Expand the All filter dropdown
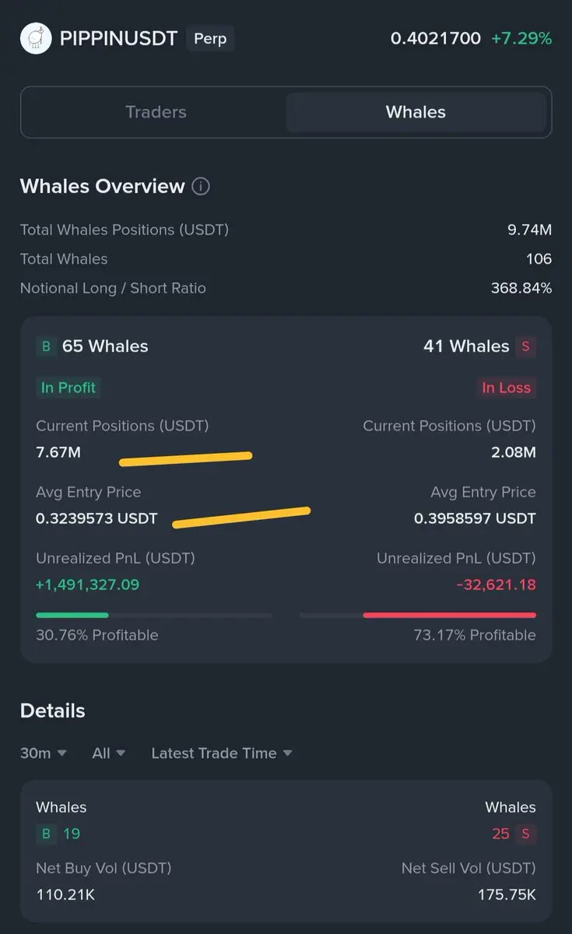Image resolution: width=572 pixels, height=934 pixels. click(x=109, y=753)
